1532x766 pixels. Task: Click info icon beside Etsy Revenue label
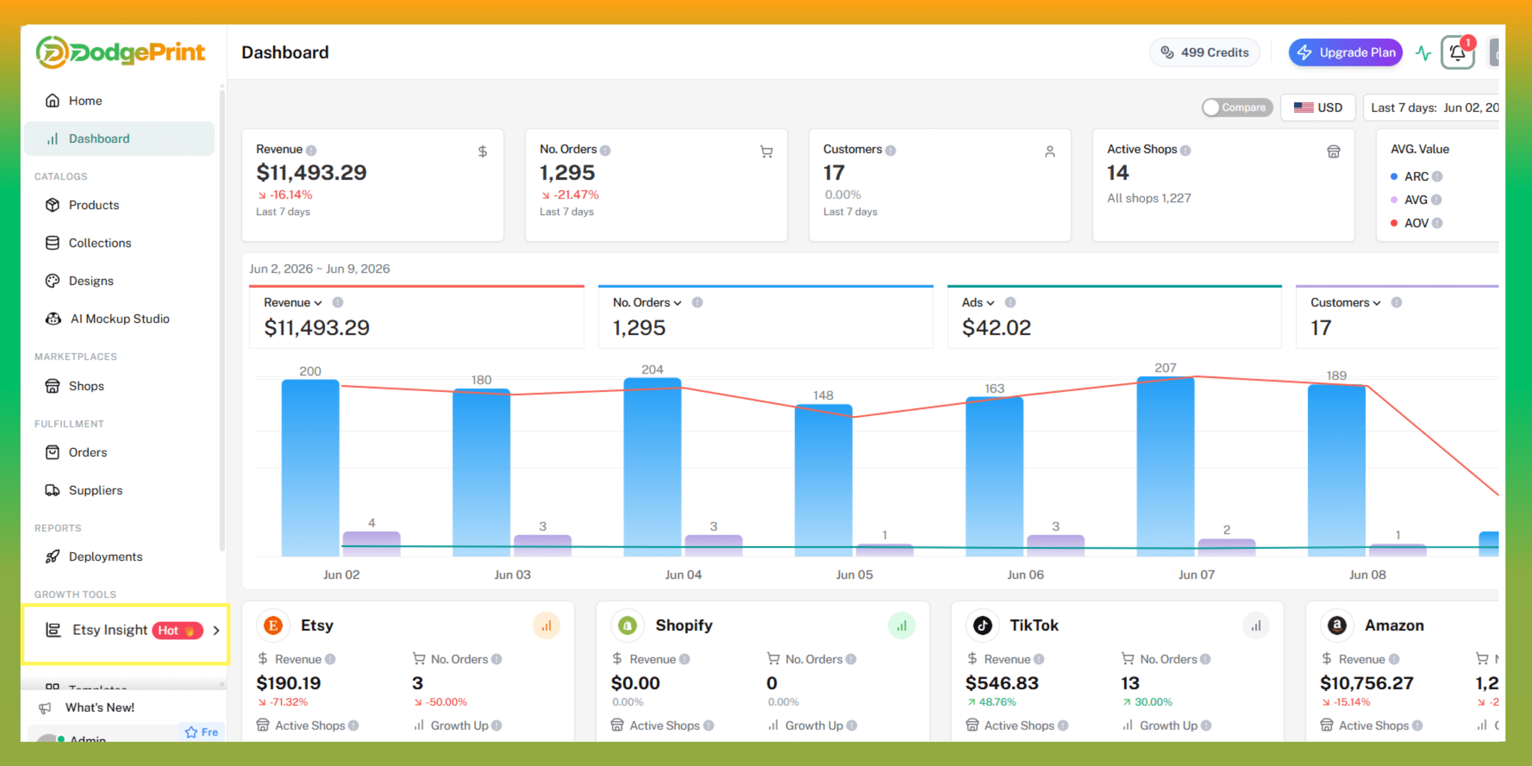coord(330,659)
